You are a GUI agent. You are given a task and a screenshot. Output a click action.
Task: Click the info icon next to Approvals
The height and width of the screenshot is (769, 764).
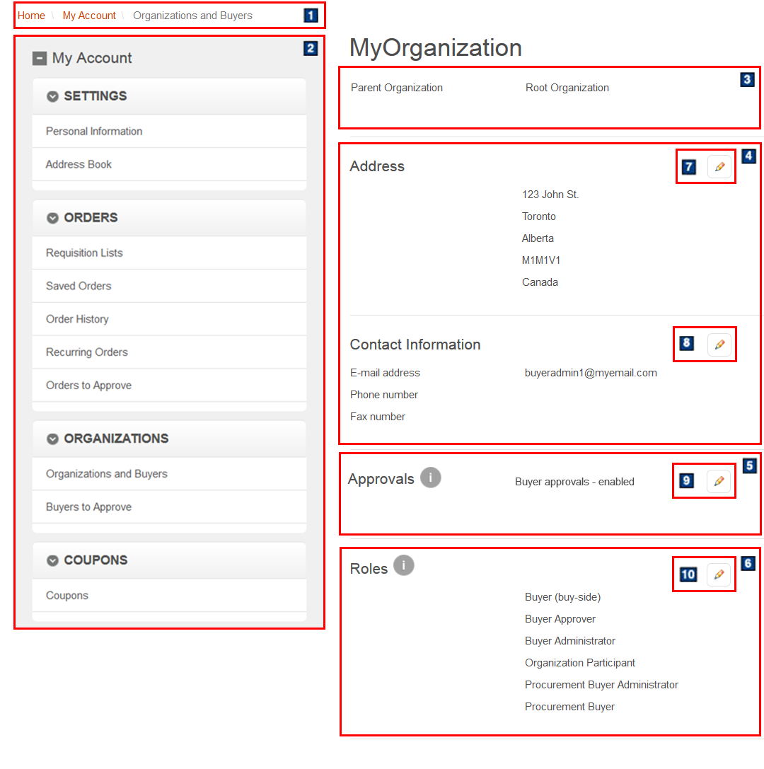click(x=430, y=478)
